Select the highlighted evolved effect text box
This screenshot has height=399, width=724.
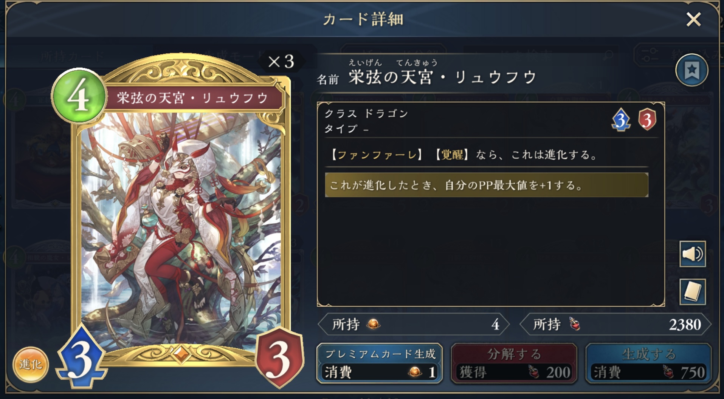(487, 185)
